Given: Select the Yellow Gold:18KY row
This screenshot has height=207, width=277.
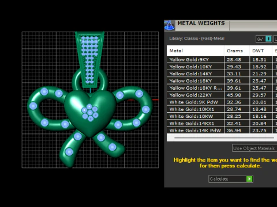Looking at the screenshot, I should (x=222, y=80).
